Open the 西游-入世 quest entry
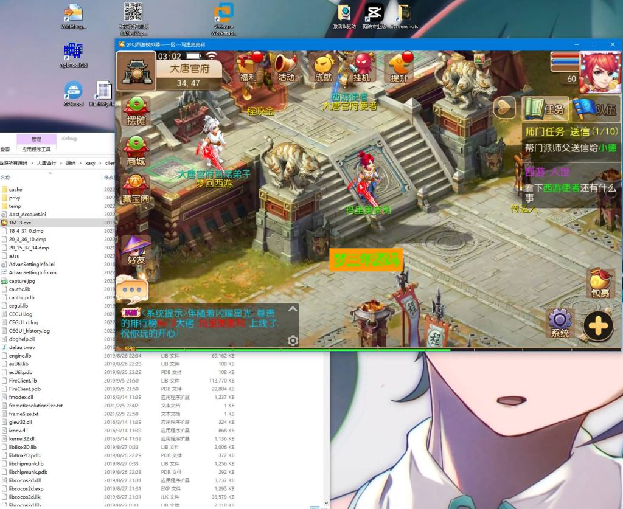623x509 pixels. (547, 171)
